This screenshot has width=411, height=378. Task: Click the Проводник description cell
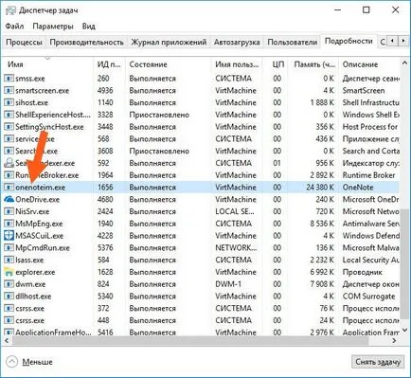tap(362, 272)
